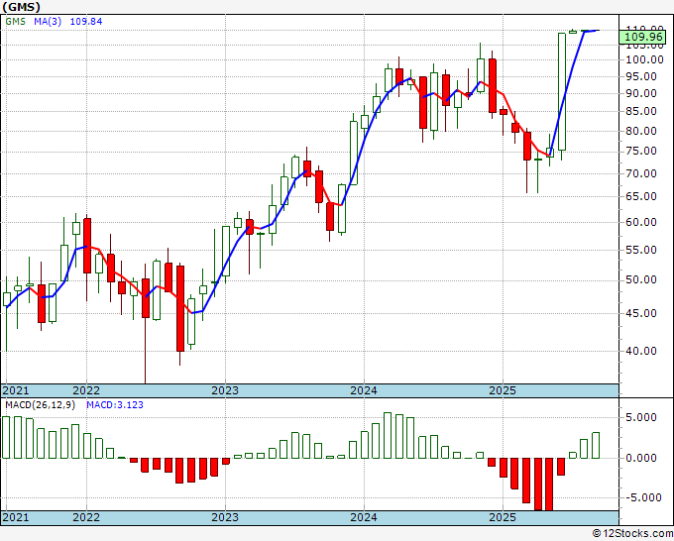This screenshot has height=541, width=674.
Task: Click the 60.00 price axis label
Action: [x=641, y=222]
